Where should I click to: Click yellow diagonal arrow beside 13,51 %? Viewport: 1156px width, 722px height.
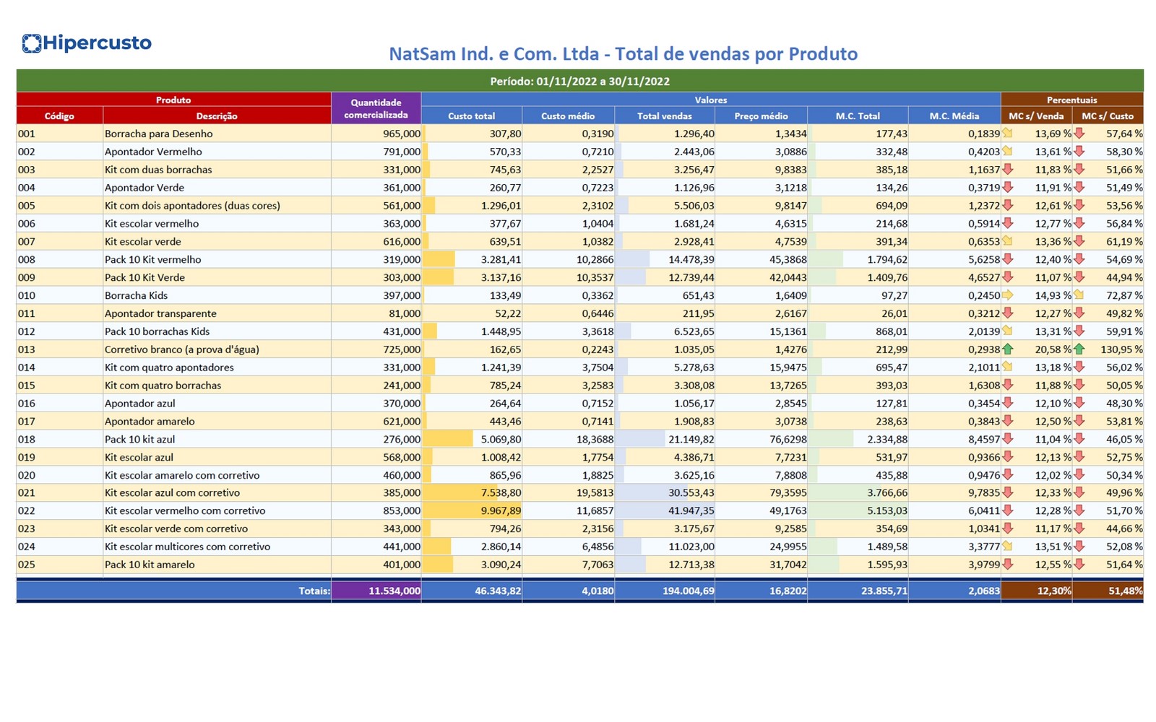[1008, 547]
